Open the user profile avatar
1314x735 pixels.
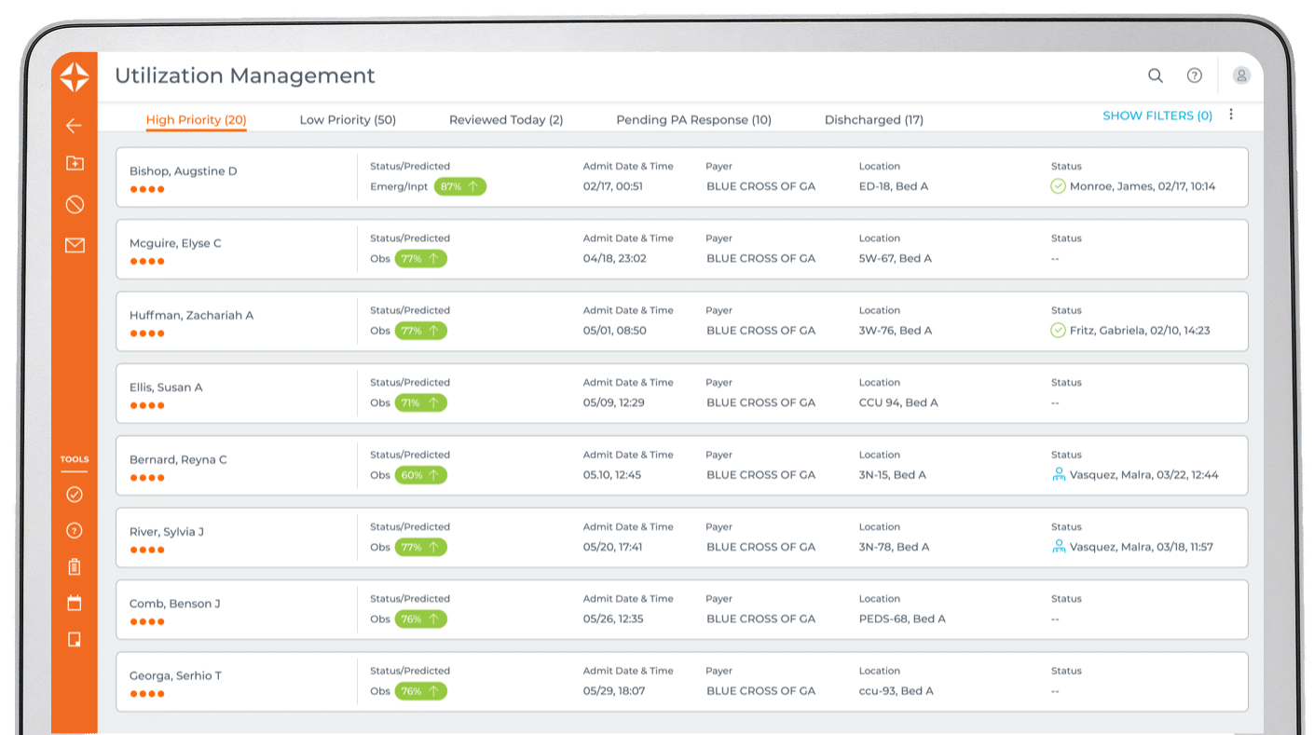point(1241,76)
